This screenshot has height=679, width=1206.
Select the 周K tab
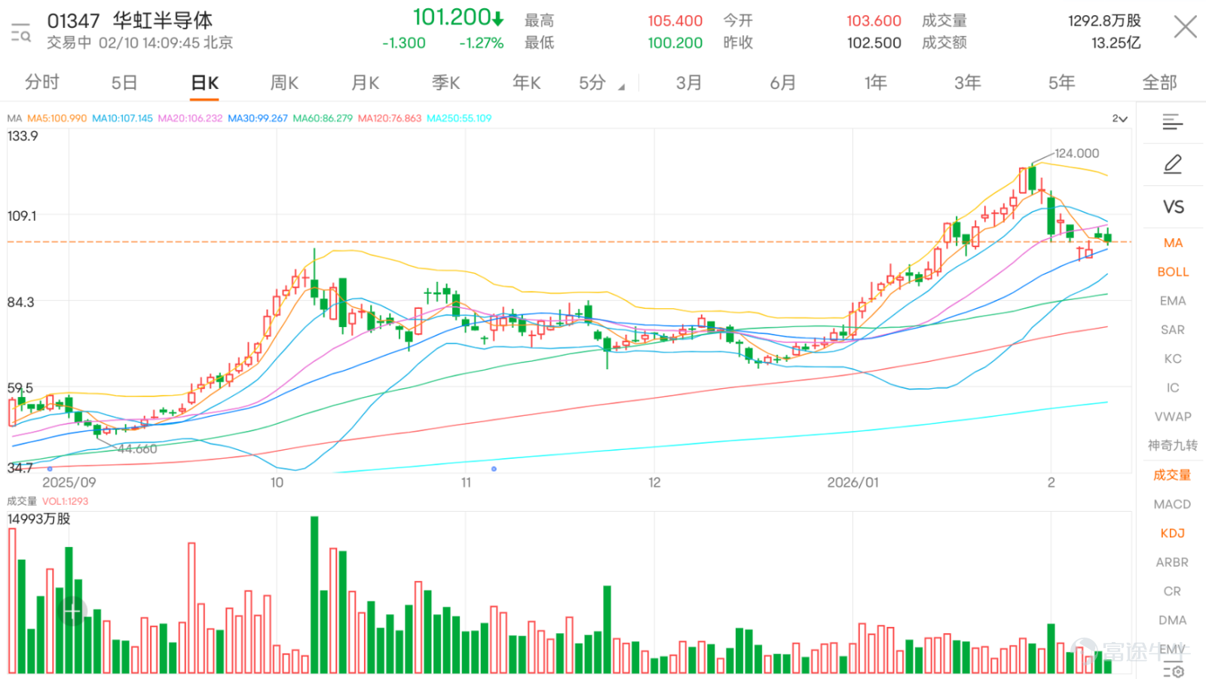pyautogui.click(x=284, y=82)
